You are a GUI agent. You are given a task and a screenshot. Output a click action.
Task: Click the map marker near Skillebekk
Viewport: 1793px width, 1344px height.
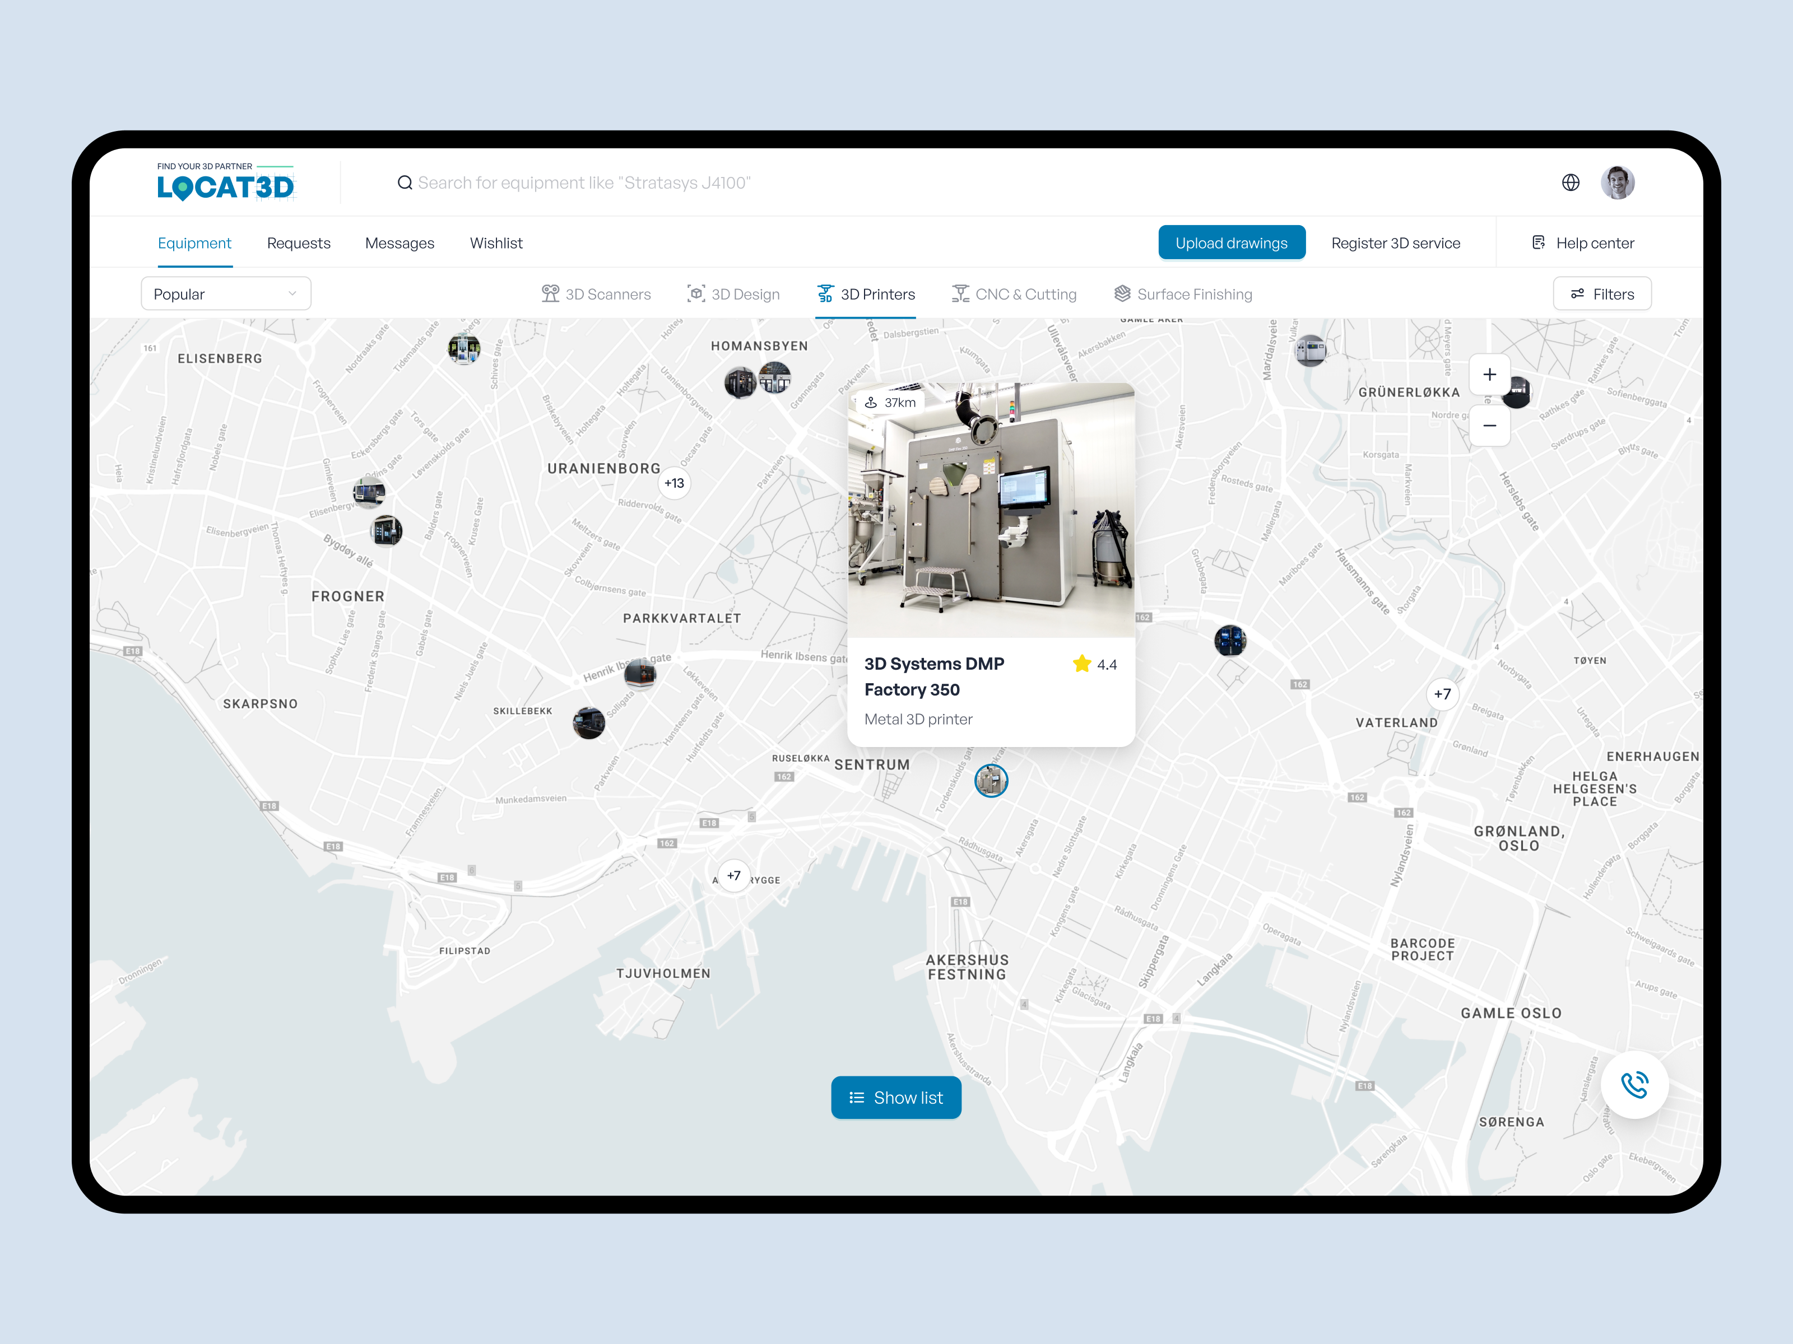(x=588, y=722)
